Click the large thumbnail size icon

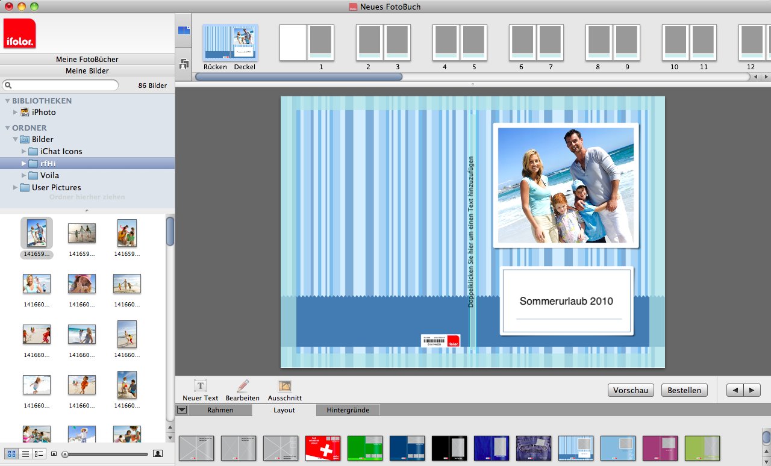coord(158,453)
